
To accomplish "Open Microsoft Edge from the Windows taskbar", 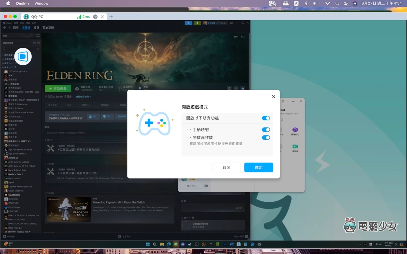I will [169, 244].
